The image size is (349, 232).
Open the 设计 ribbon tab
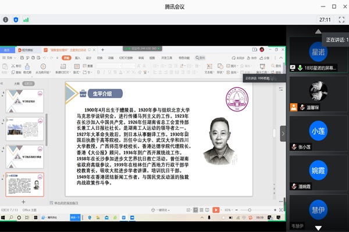click(88, 58)
